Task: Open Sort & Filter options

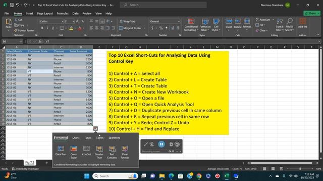Action: [x=280, y=25]
